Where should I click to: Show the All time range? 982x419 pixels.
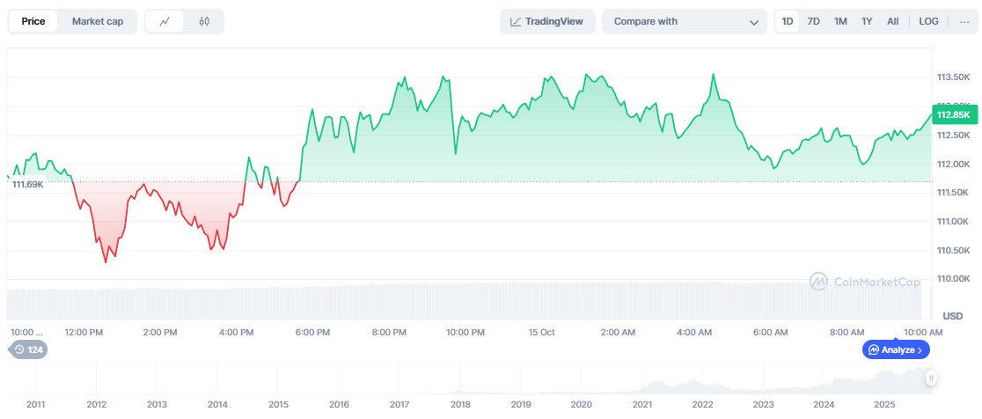coord(892,21)
